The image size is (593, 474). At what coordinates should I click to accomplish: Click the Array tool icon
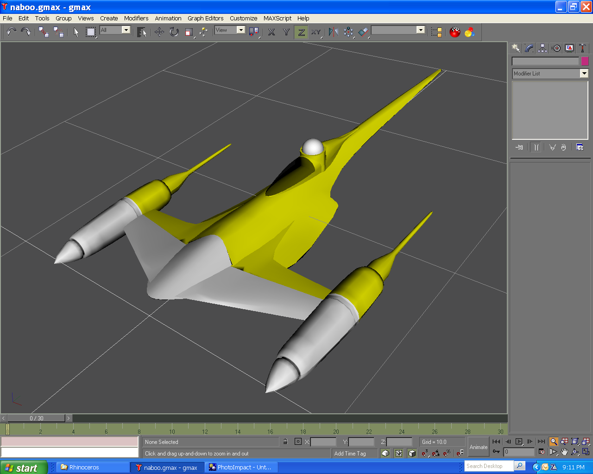pyautogui.click(x=348, y=32)
